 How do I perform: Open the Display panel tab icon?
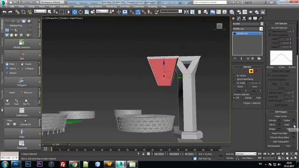(255, 19)
